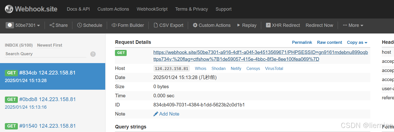Select request #91540 in inbox
394x132 pixels.
click(x=52, y=126)
